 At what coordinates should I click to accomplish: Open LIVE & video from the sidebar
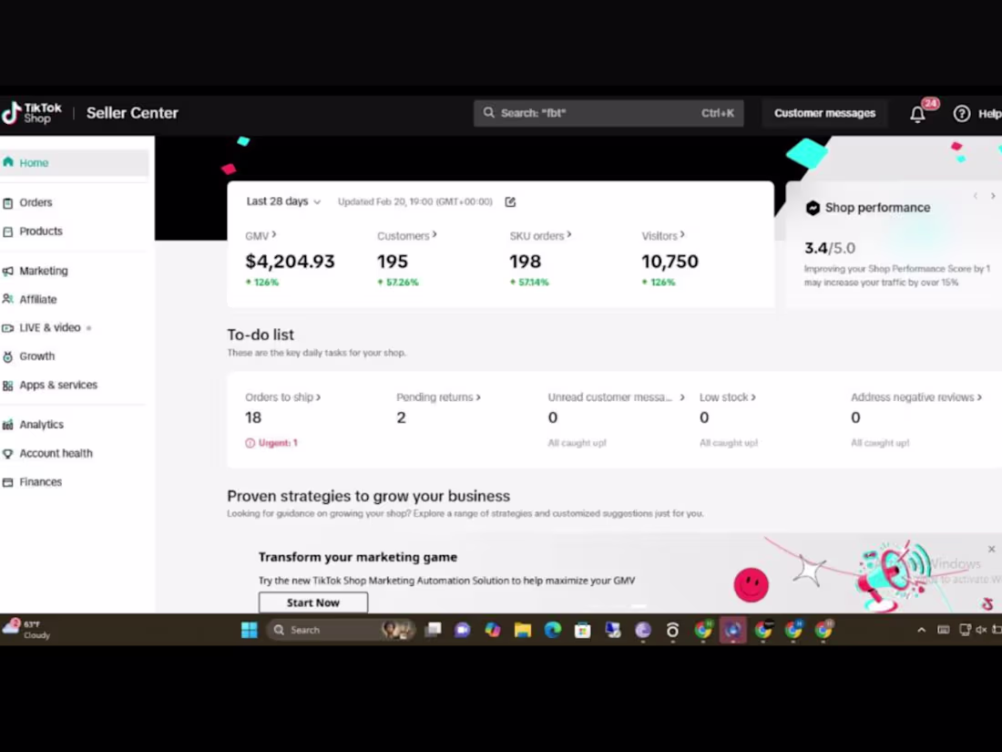click(8, 327)
